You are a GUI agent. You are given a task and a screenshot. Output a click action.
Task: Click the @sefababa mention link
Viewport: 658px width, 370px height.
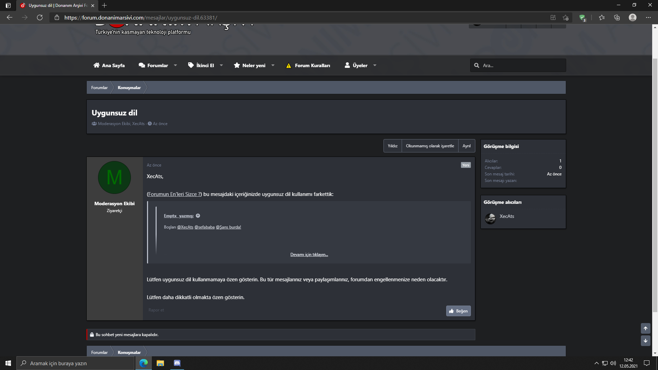click(205, 227)
